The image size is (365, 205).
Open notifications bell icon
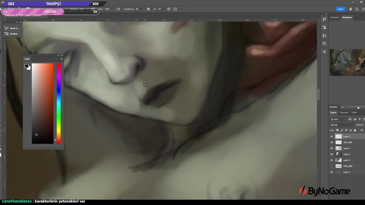click(x=350, y=9)
